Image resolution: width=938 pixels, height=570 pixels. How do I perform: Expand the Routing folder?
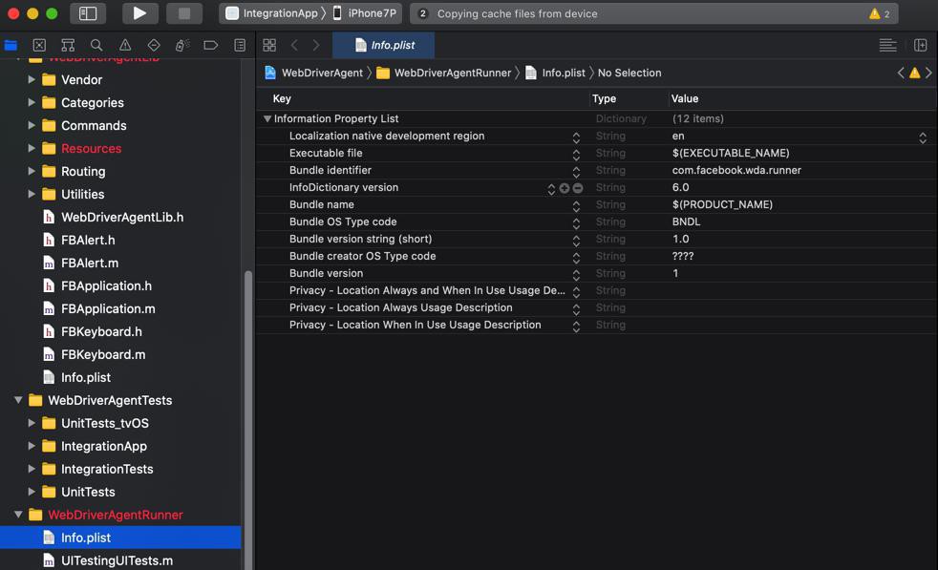[x=32, y=171]
